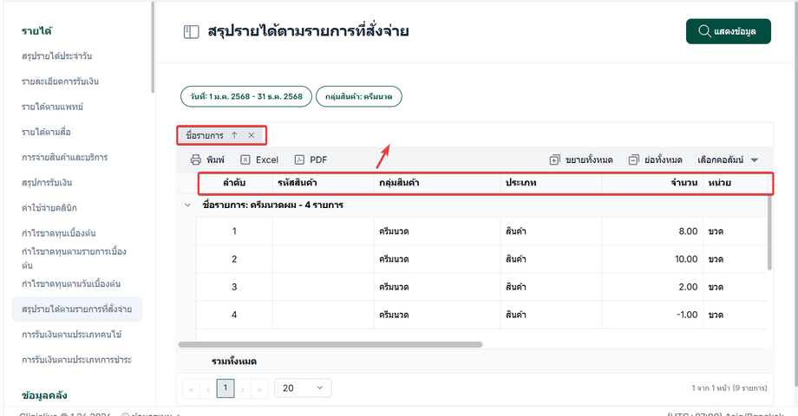798x416 pixels.
Task: Click the ขวด unit cell in row 1
Action: coord(735,231)
